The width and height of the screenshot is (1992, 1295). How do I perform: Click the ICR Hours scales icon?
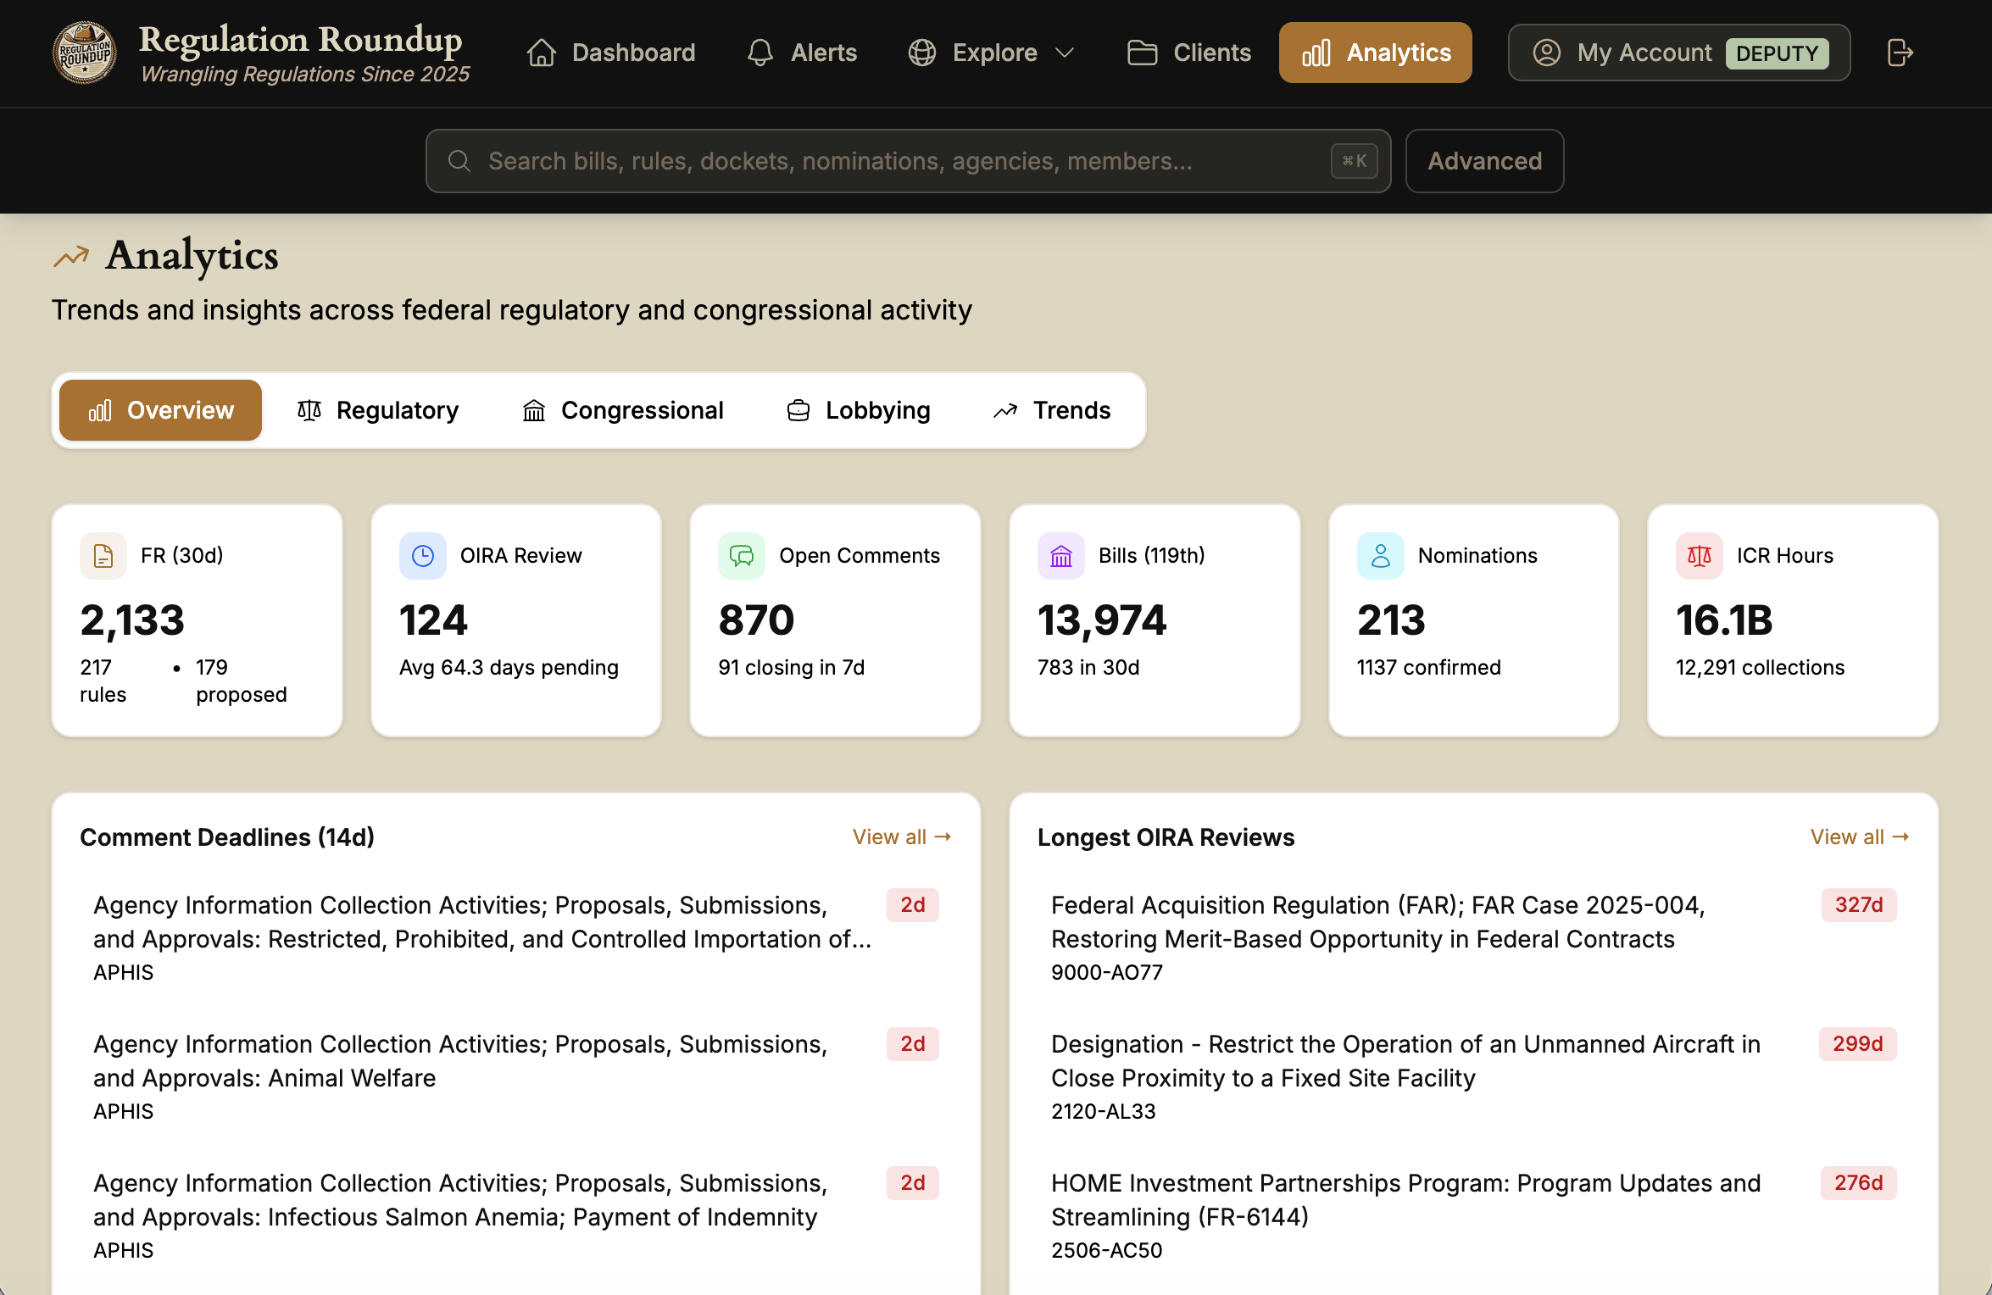point(1699,555)
